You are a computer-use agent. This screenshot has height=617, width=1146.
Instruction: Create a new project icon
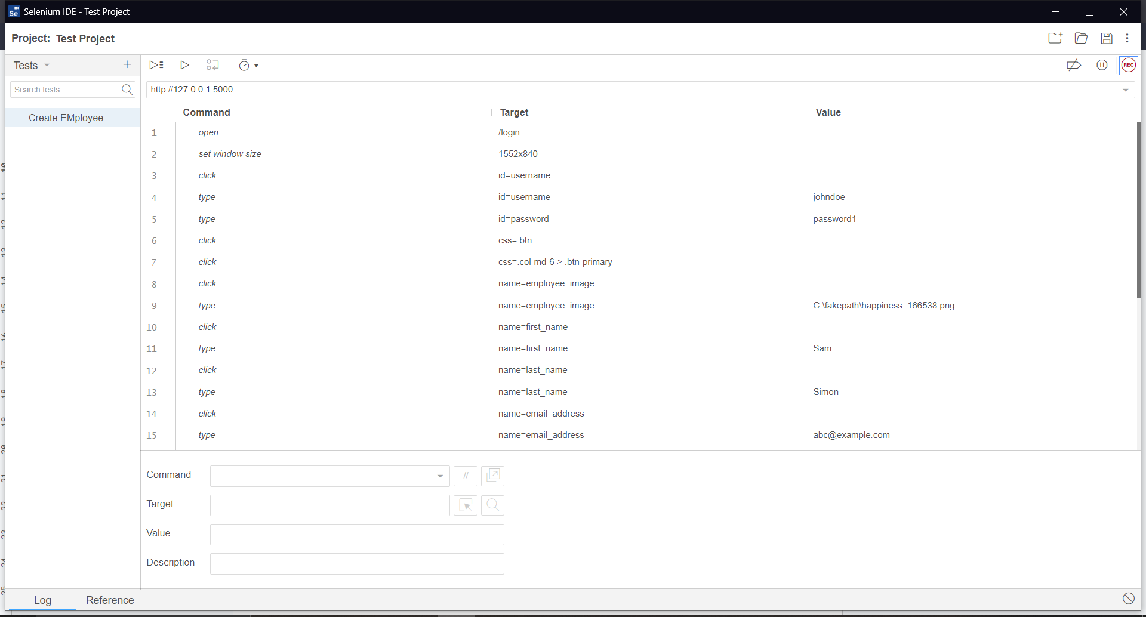pos(1055,38)
